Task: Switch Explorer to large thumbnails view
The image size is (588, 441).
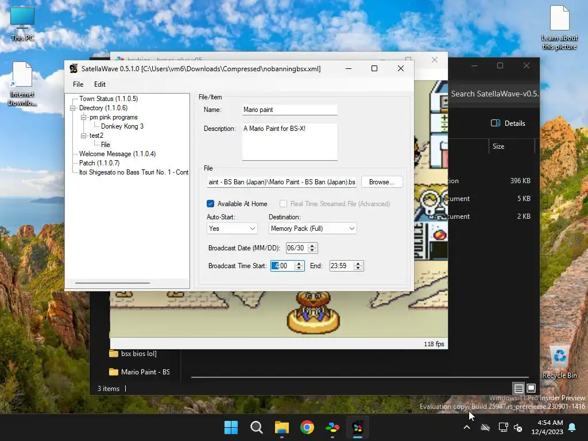Action: tap(531, 388)
